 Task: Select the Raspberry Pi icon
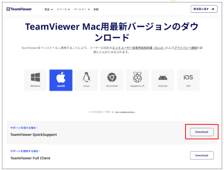(x=137, y=80)
